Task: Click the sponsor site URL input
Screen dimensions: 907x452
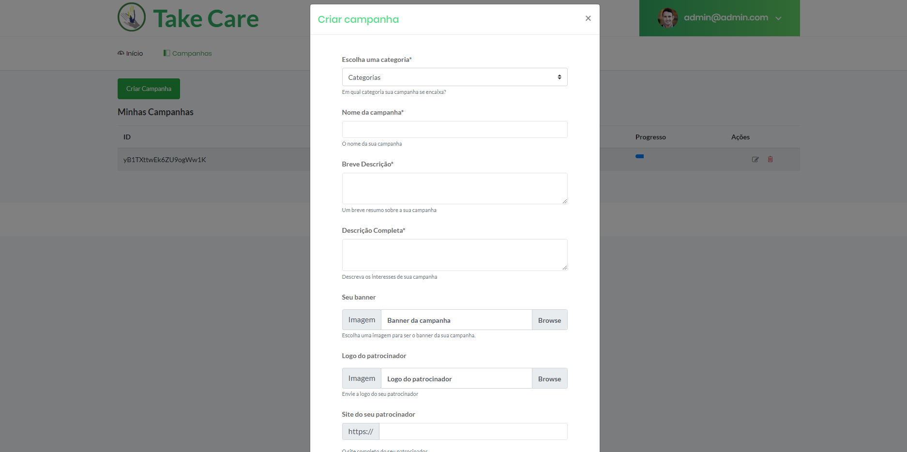Action: point(473,431)
